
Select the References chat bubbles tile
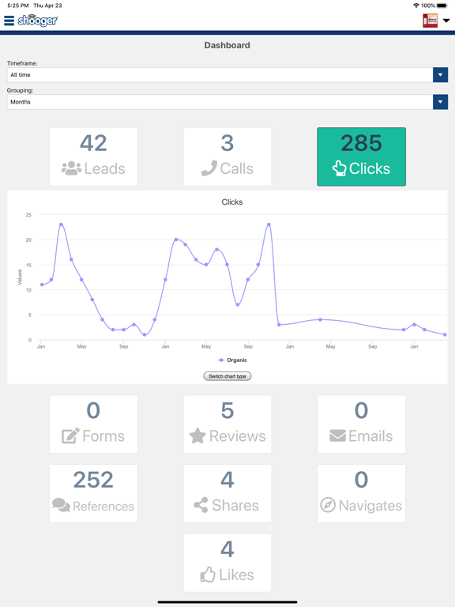pyautogui.click(x=93, y=493)
